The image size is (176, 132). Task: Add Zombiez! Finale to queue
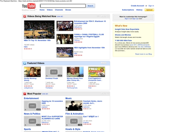pos(47,76)
